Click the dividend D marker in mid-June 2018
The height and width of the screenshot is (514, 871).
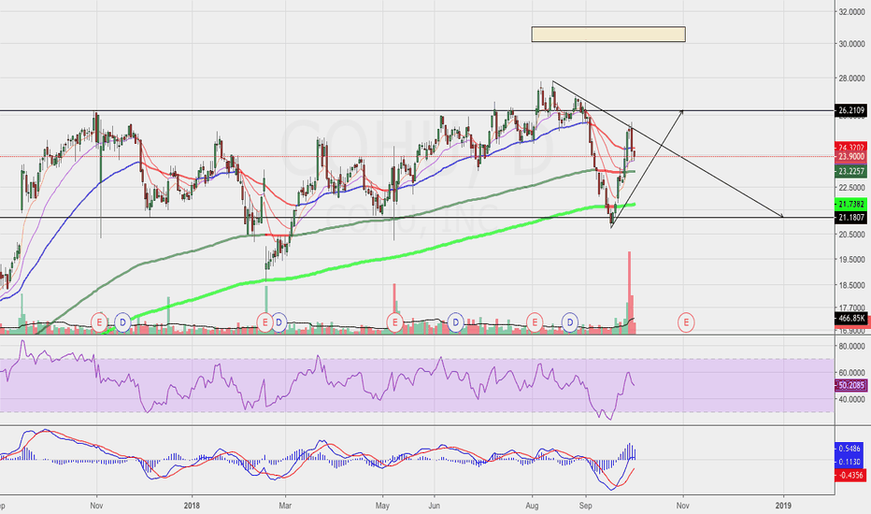[x=455, y=322]
